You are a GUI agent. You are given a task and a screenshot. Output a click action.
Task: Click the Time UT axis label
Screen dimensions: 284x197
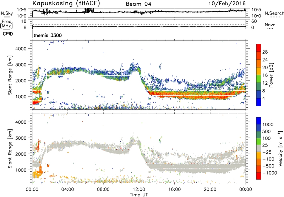point(139,195)
